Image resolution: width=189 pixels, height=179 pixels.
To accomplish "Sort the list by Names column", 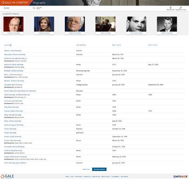I will click(x=8, y=45).
